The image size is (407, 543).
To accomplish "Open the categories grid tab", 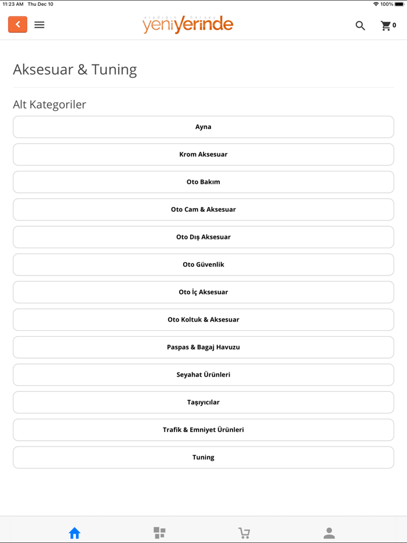I will click(x=159, y=533).
